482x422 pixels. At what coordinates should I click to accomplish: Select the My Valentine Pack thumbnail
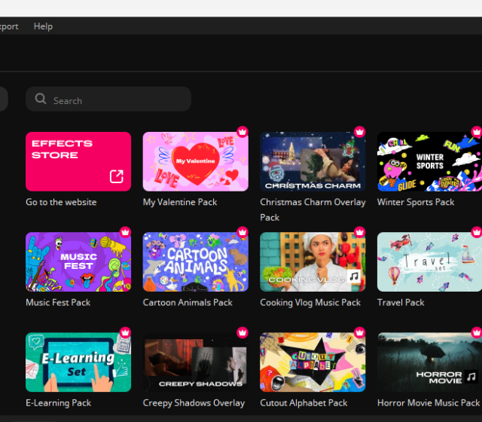tap(195, 162)
